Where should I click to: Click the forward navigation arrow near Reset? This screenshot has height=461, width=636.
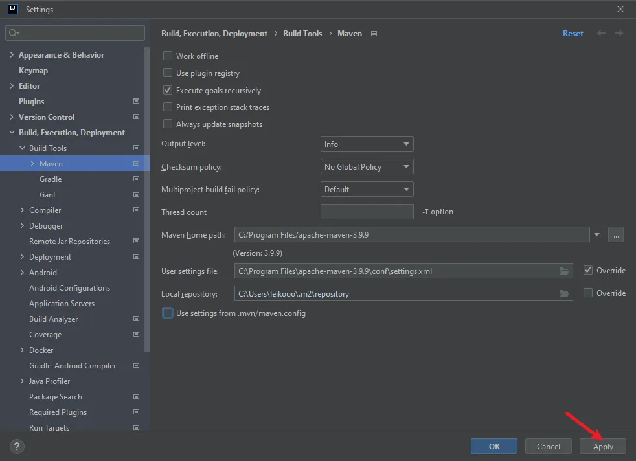point(619,33)
